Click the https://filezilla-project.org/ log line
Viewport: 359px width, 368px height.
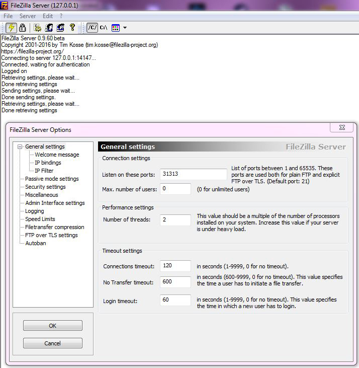coord(33,51)
